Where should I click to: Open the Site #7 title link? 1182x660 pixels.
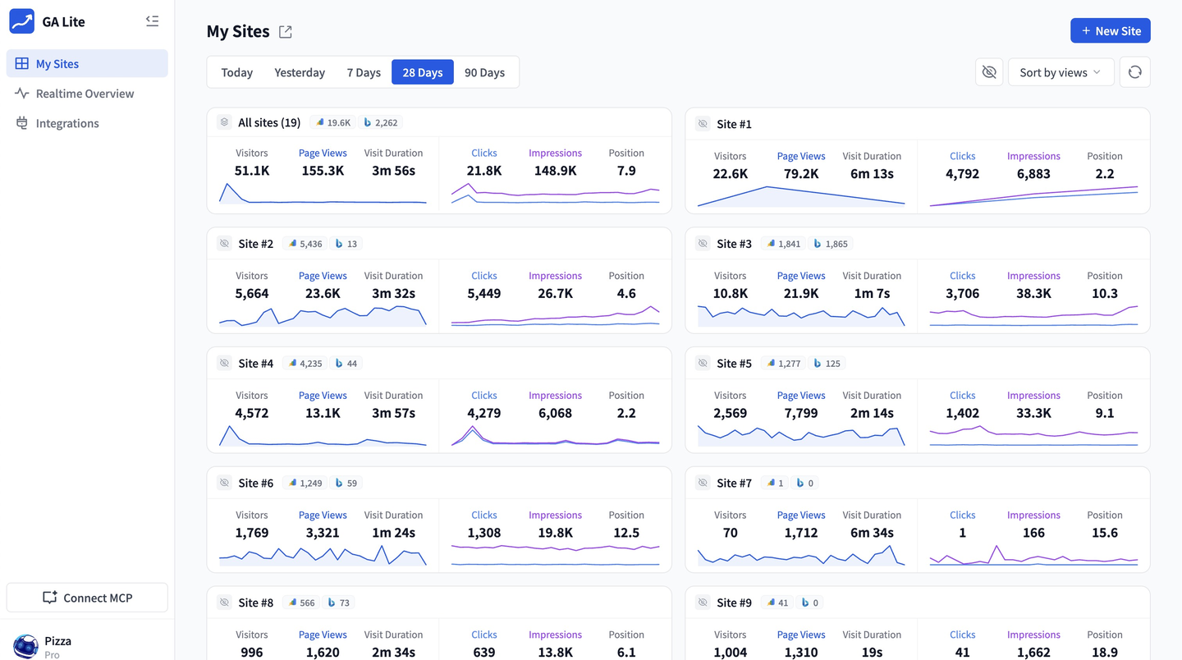pos(734,483)
